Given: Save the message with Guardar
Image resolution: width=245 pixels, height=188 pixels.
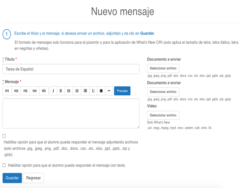Looking at the screenshot, I should tap(12, 178).
